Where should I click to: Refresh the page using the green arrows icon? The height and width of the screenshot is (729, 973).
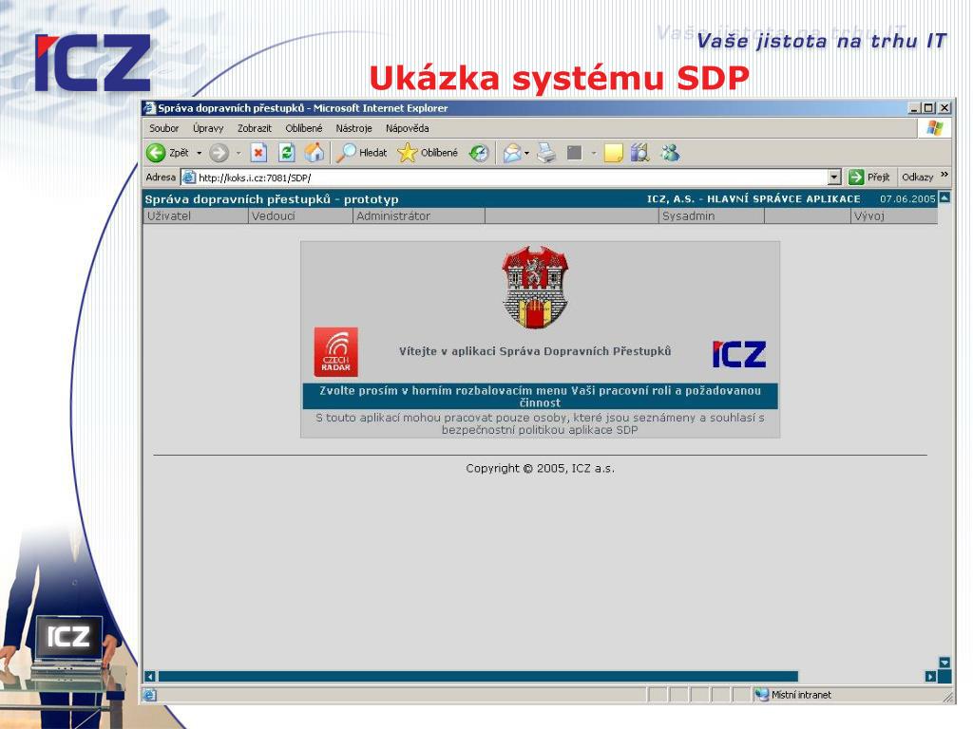[x=287, y=153]
